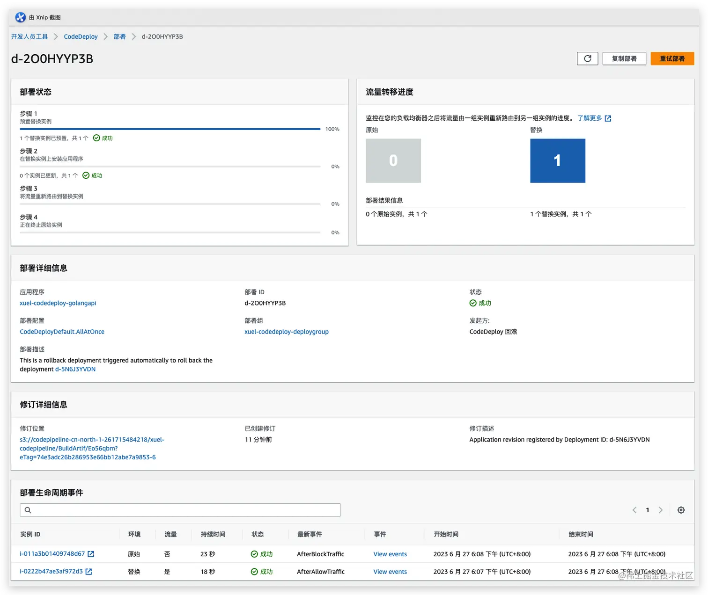Open the d-5N6J3YVDN deployment link

point(75,369)
